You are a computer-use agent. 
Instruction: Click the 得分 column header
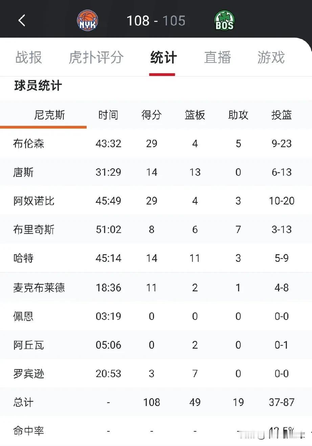click(152, 115)
